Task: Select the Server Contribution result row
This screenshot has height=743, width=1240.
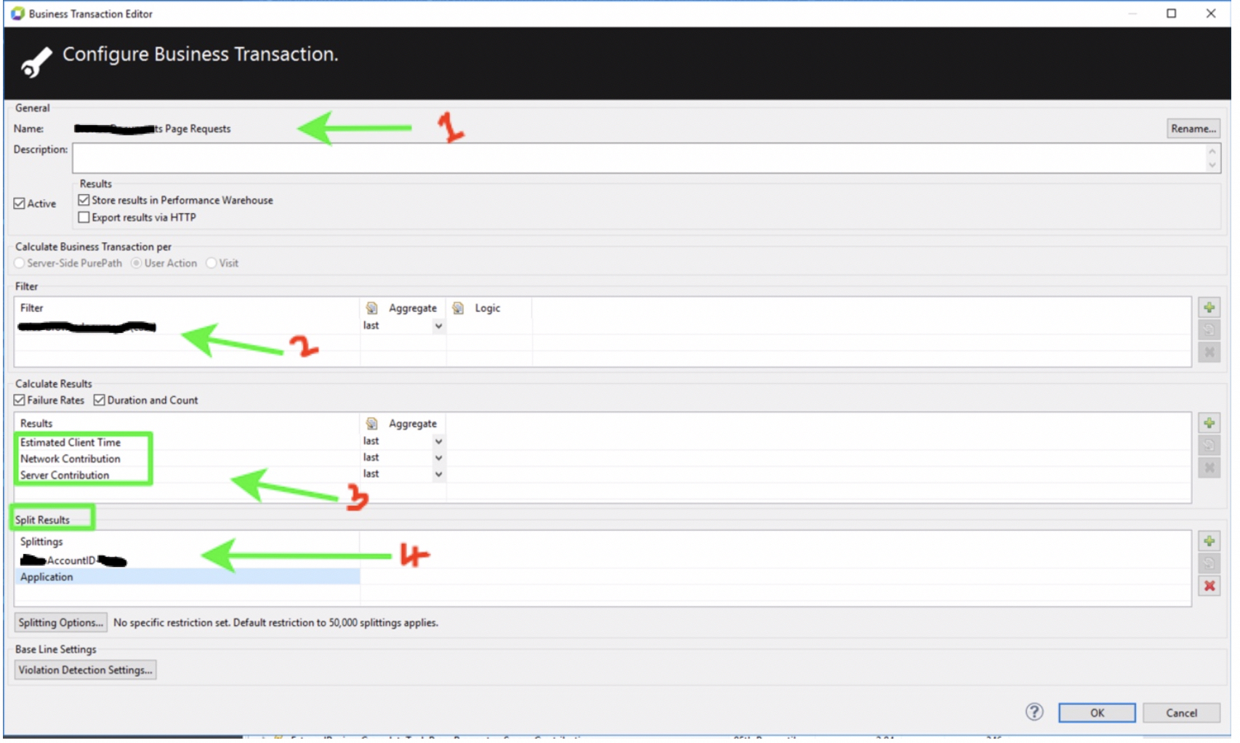Action: point(65,475)
